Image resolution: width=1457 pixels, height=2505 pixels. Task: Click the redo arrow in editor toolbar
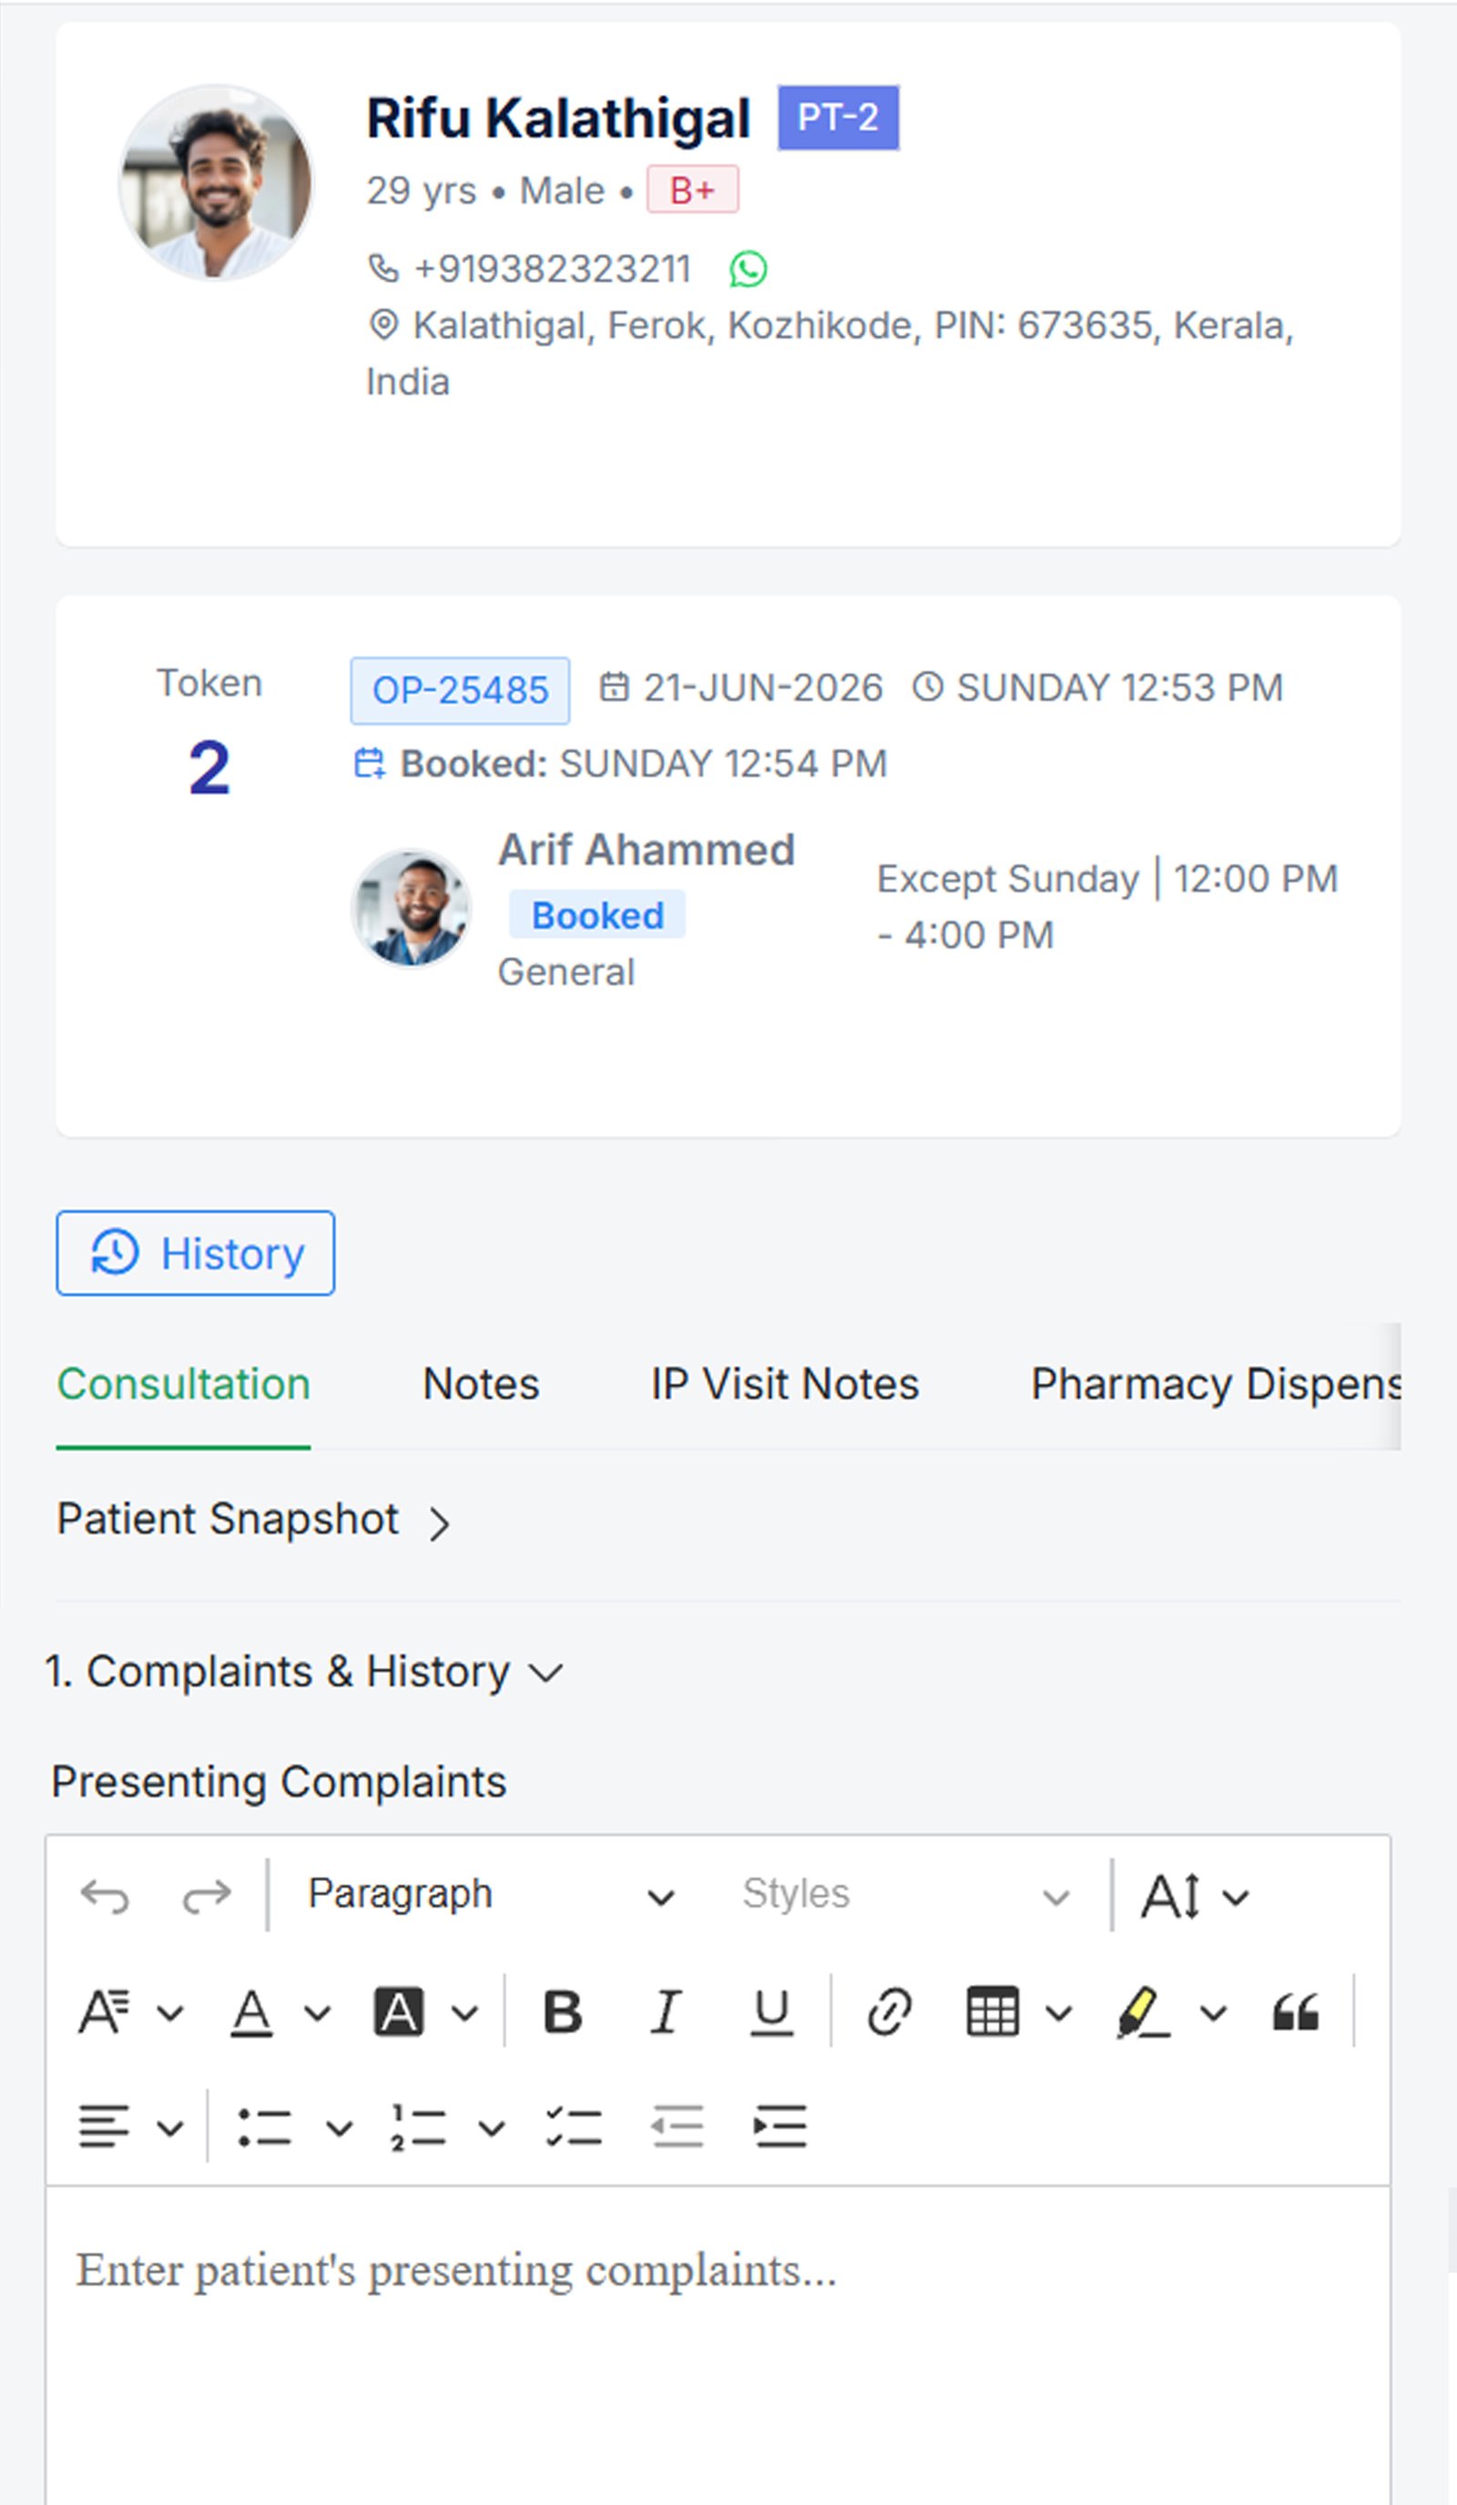(207, 1896)
